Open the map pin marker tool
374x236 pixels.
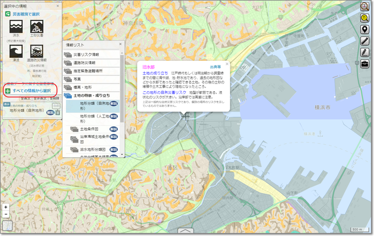pyautogui.click(x=365, y=30)
